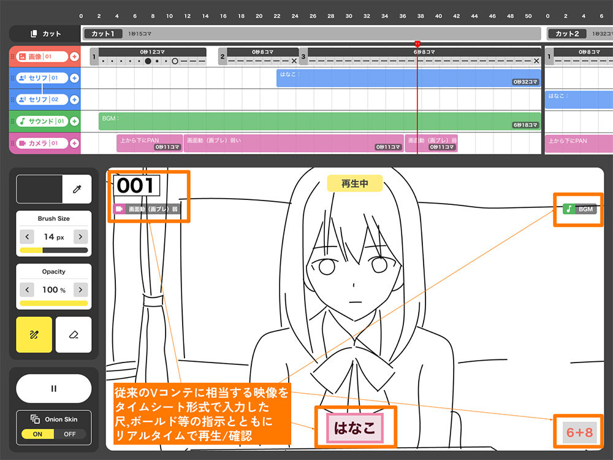This screenshot has height=460, width=613.
Task: Switch to the カット2 tab
Action: coord(567,34)
